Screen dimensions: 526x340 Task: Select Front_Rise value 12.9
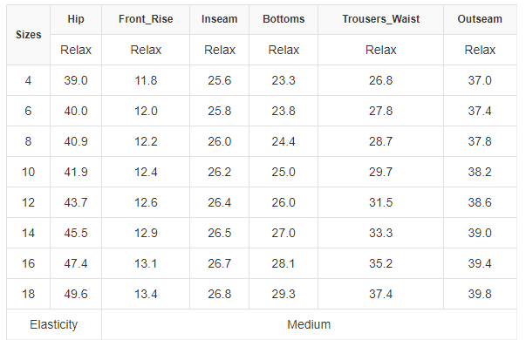pyautogui.click(x=146, y=233)
